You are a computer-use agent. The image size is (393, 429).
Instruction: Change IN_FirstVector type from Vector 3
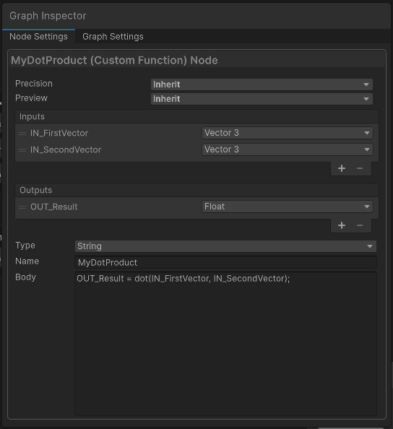(x=288, y=133)
